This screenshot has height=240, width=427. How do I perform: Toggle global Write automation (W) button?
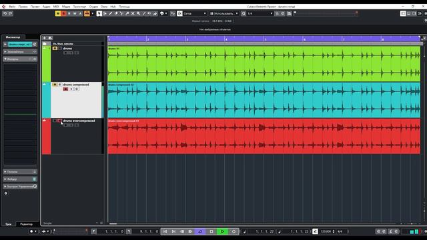[x=75, y=13]
